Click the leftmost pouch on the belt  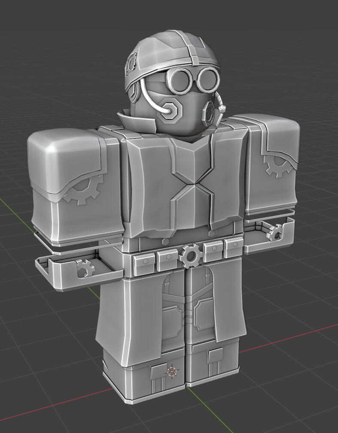pyautogui.click(x=144, y=260)
